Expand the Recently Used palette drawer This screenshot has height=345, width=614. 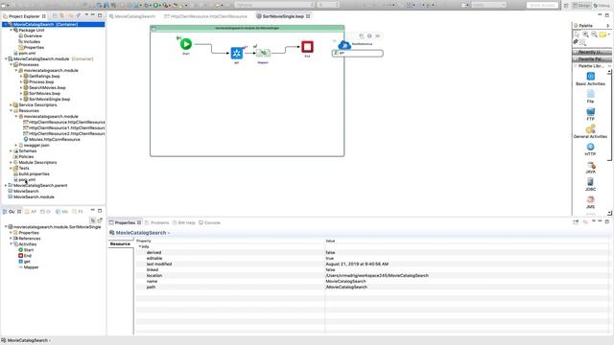tap(592, 52)
